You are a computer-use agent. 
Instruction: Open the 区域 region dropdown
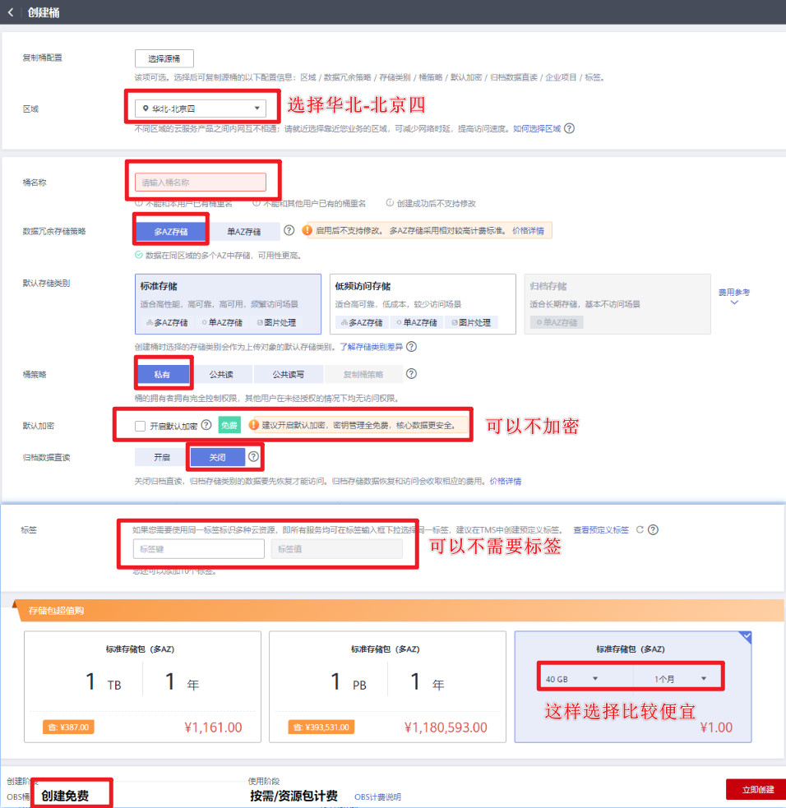pyautogui.click(x=201, y=109)
